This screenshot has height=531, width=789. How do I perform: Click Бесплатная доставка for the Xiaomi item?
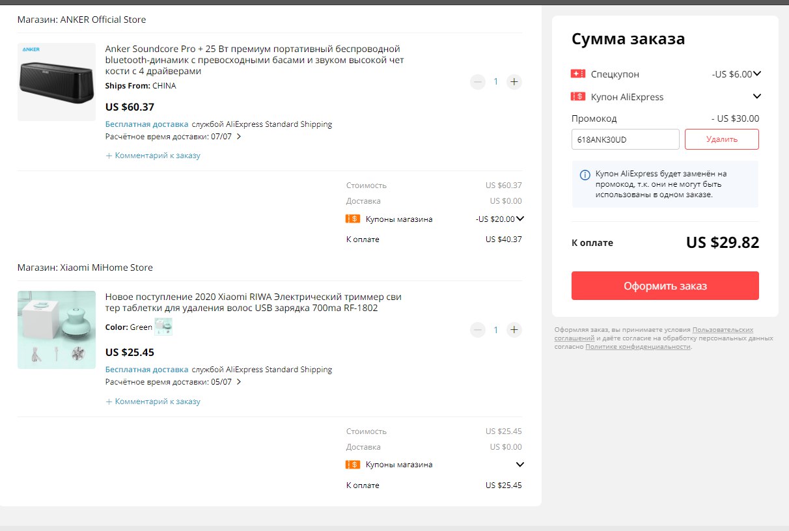[x=147, y=370]
